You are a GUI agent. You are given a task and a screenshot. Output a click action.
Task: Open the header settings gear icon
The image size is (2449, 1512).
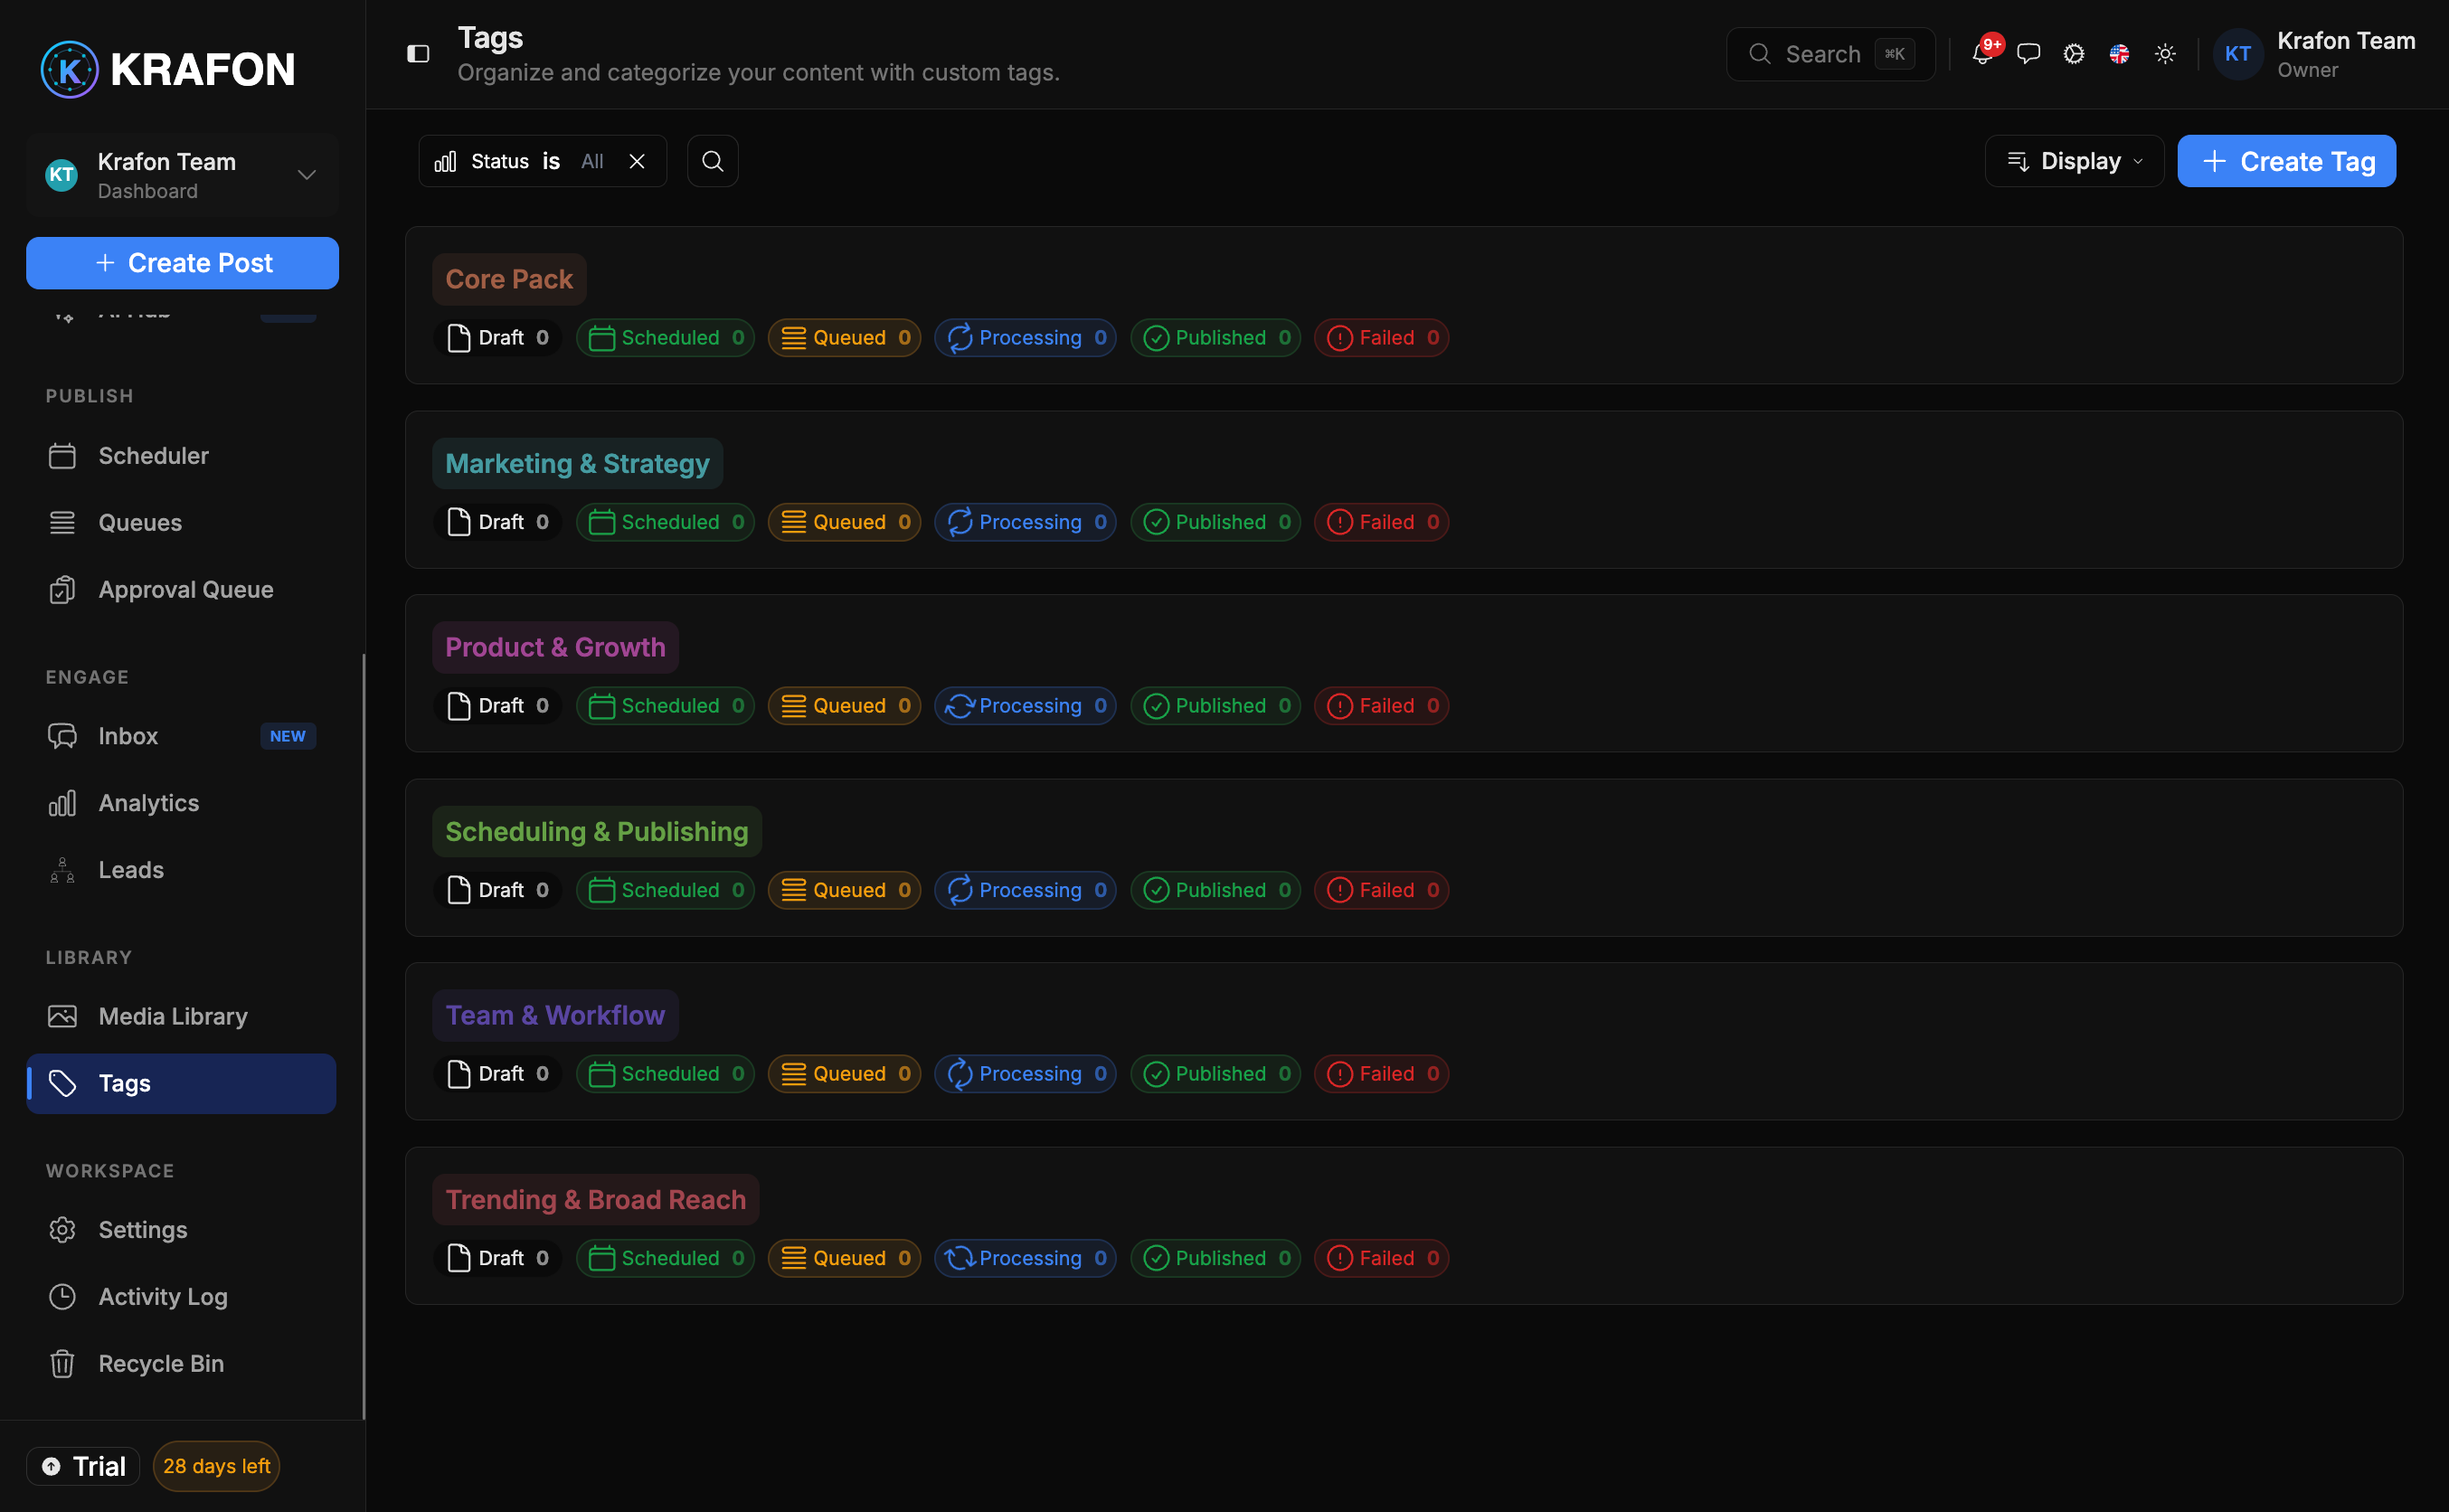click(x=2074, y=54)
